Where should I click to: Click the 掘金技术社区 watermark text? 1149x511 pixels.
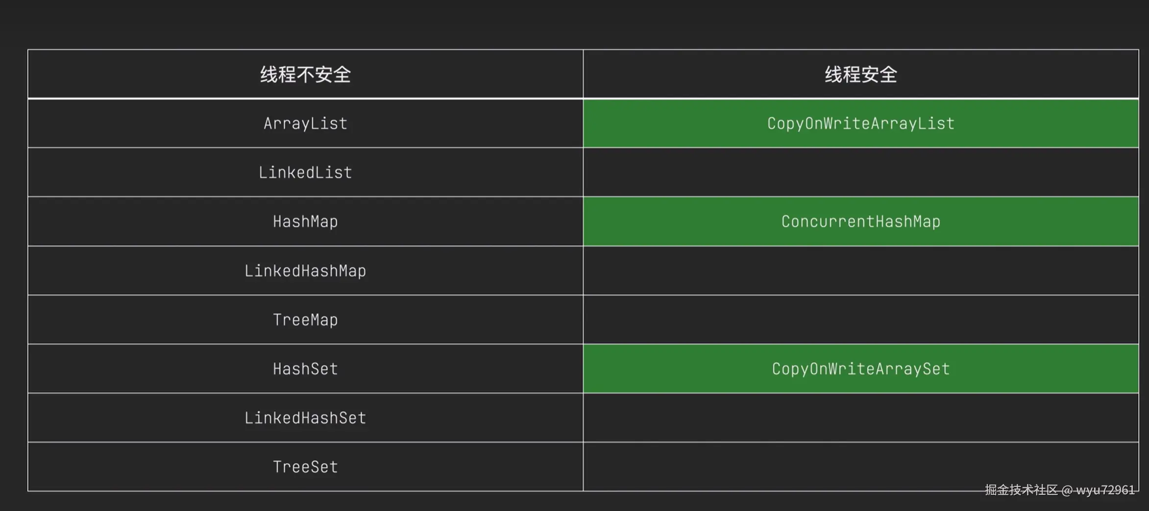tap(1021, 490)
